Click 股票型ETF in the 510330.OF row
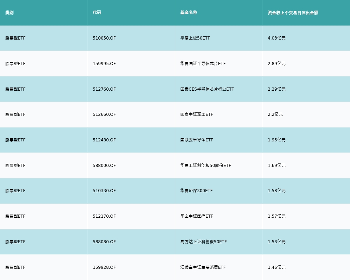This screenshot has width=350, height=280. pyautogui.click(x=15, y=191)
